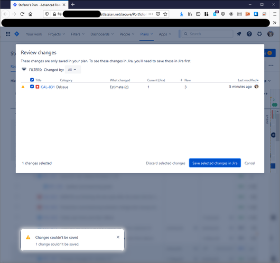
Task: Click the 'Current (Jira)' column header
Action: tap(156, 80)
